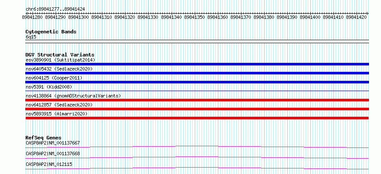This screenshot has height=174, width=381.
Task: Select ruler position 89841330
Action: pyautogui.click(x=148, y=17)
